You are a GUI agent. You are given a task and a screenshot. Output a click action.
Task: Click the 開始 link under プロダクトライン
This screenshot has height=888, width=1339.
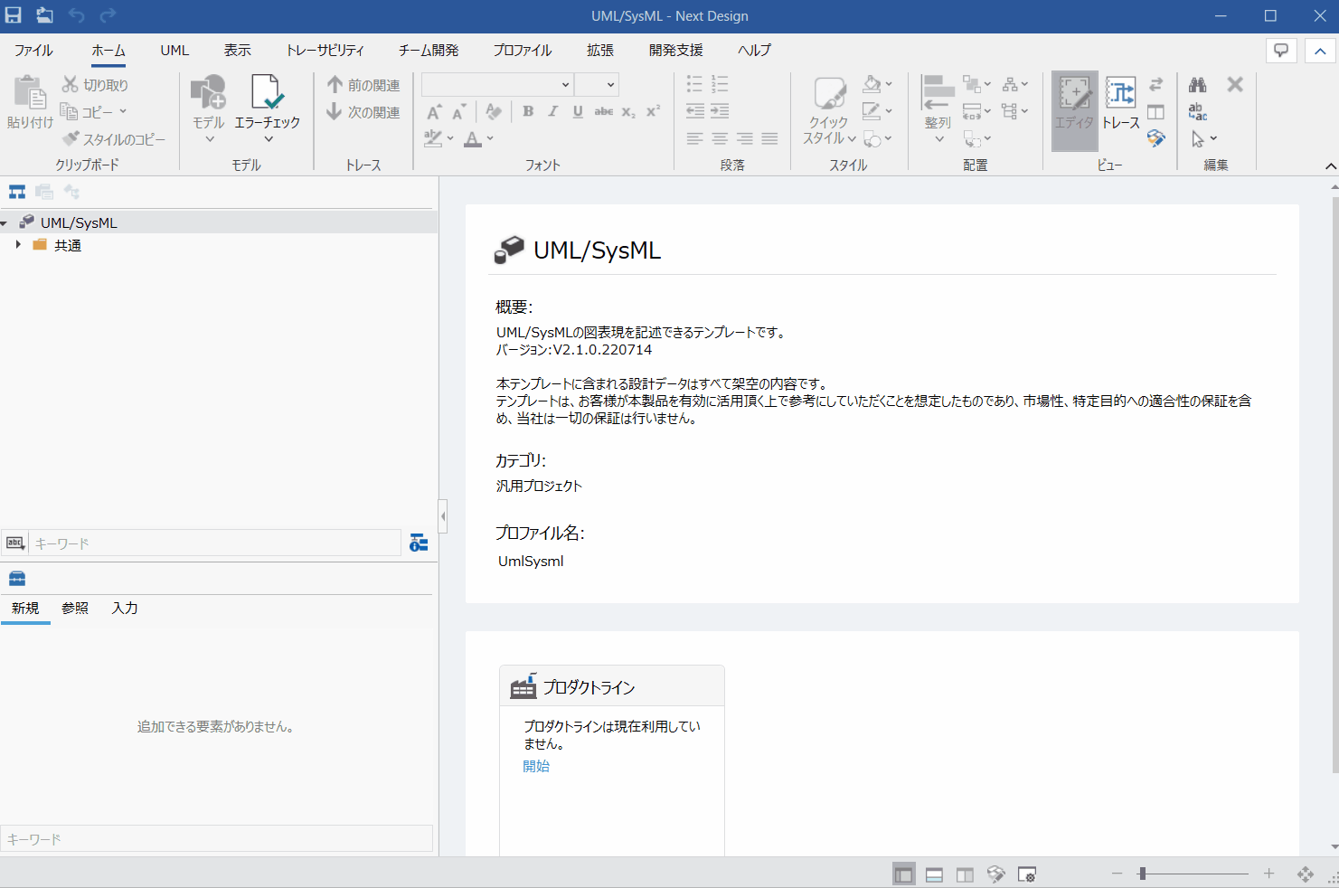[536, 766]
